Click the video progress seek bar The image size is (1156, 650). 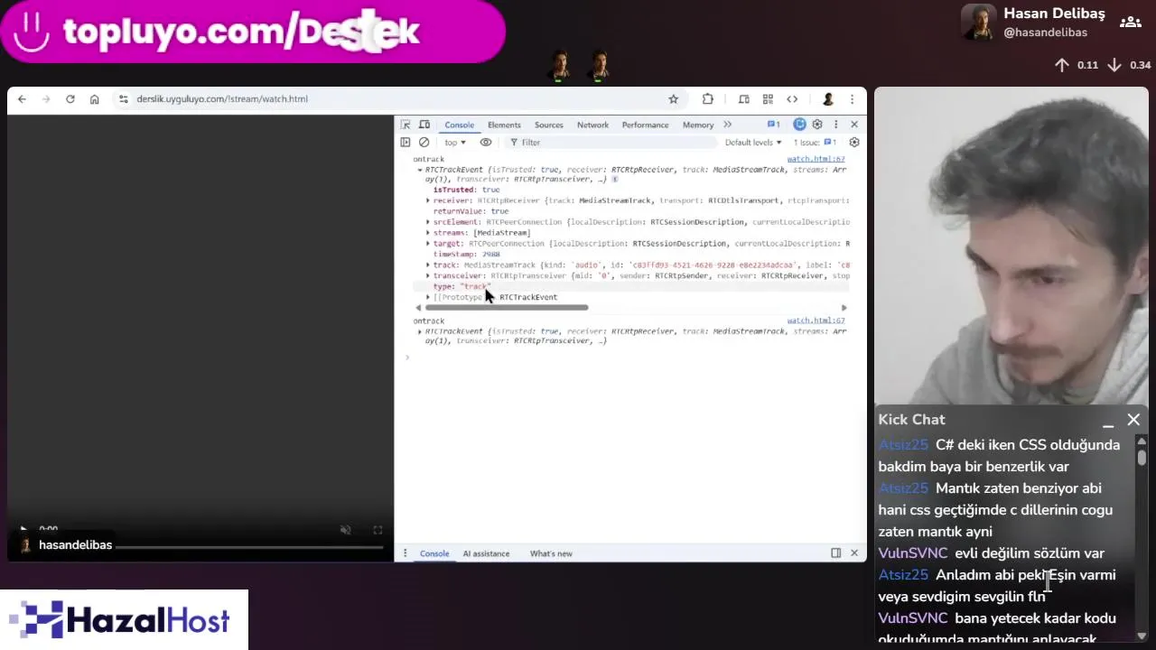(248, 545)
